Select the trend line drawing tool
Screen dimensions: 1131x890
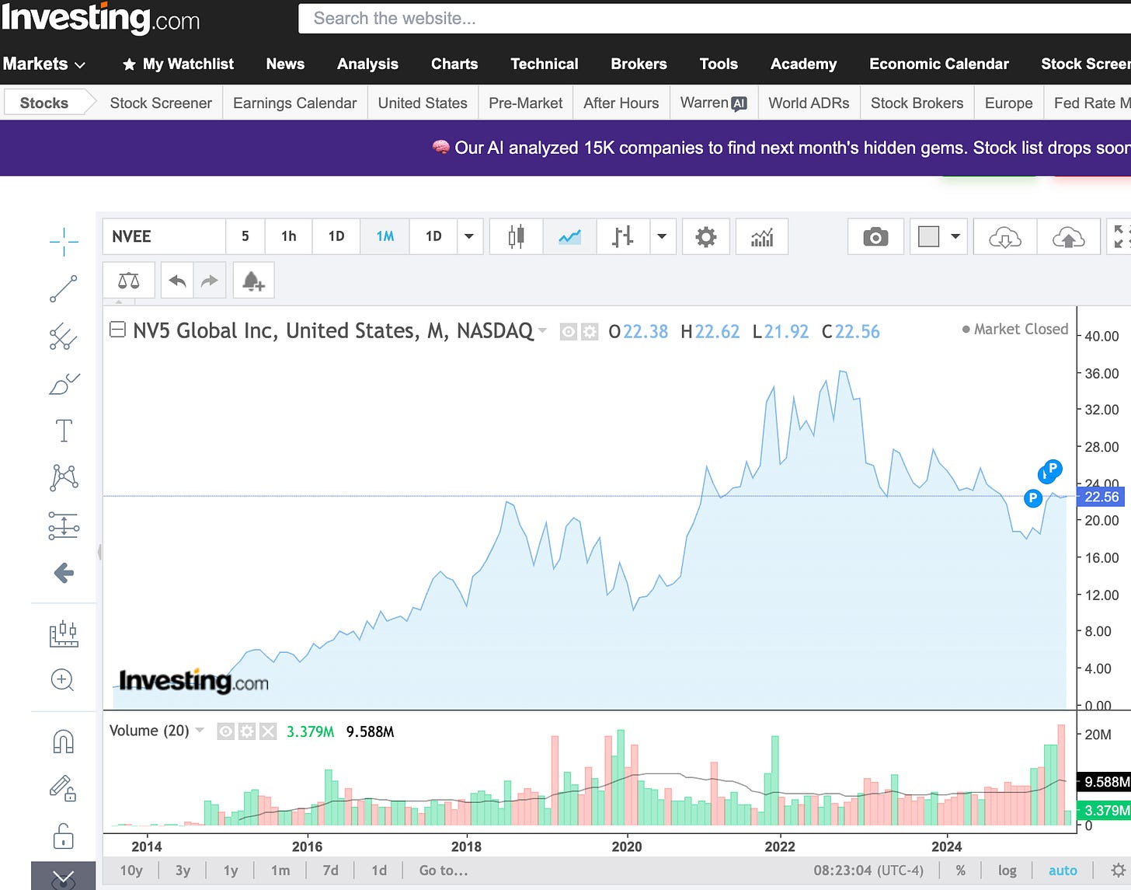coord(64,288)
